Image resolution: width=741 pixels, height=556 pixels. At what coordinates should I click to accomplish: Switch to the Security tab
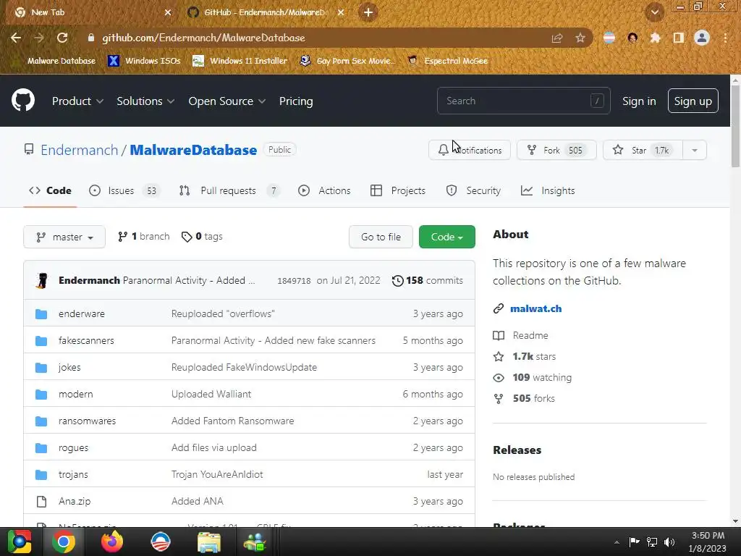pos(473,190)
